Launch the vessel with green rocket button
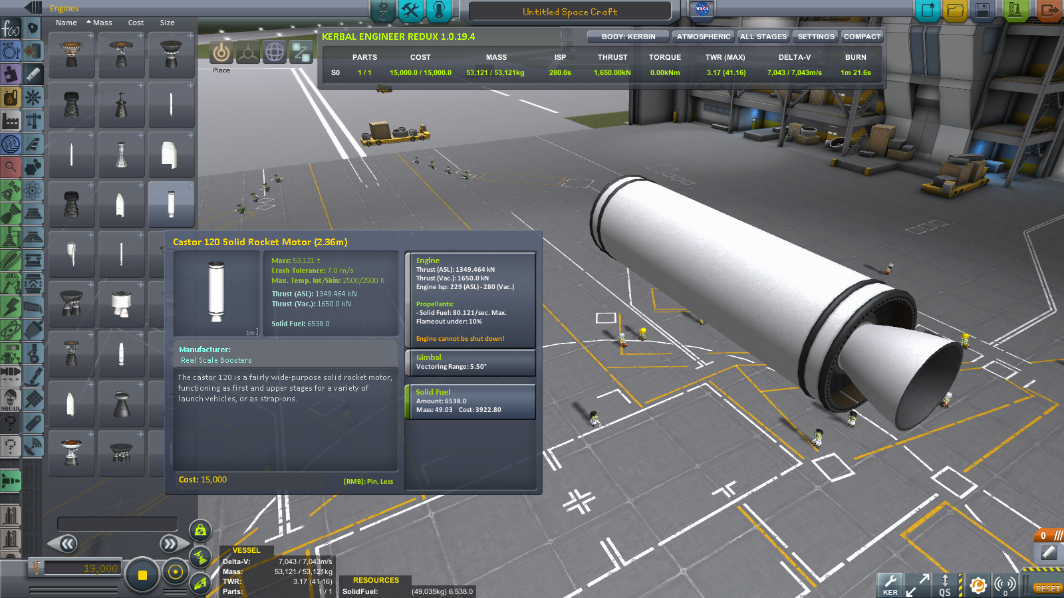 [1015, 11]
